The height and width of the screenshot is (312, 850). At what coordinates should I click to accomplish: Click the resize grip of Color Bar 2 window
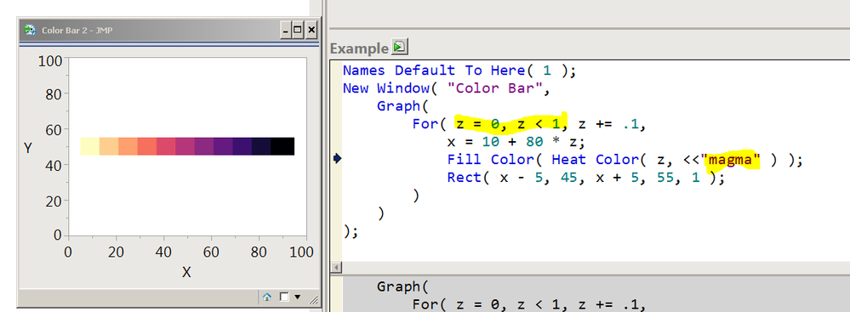[x=314, y=299]
